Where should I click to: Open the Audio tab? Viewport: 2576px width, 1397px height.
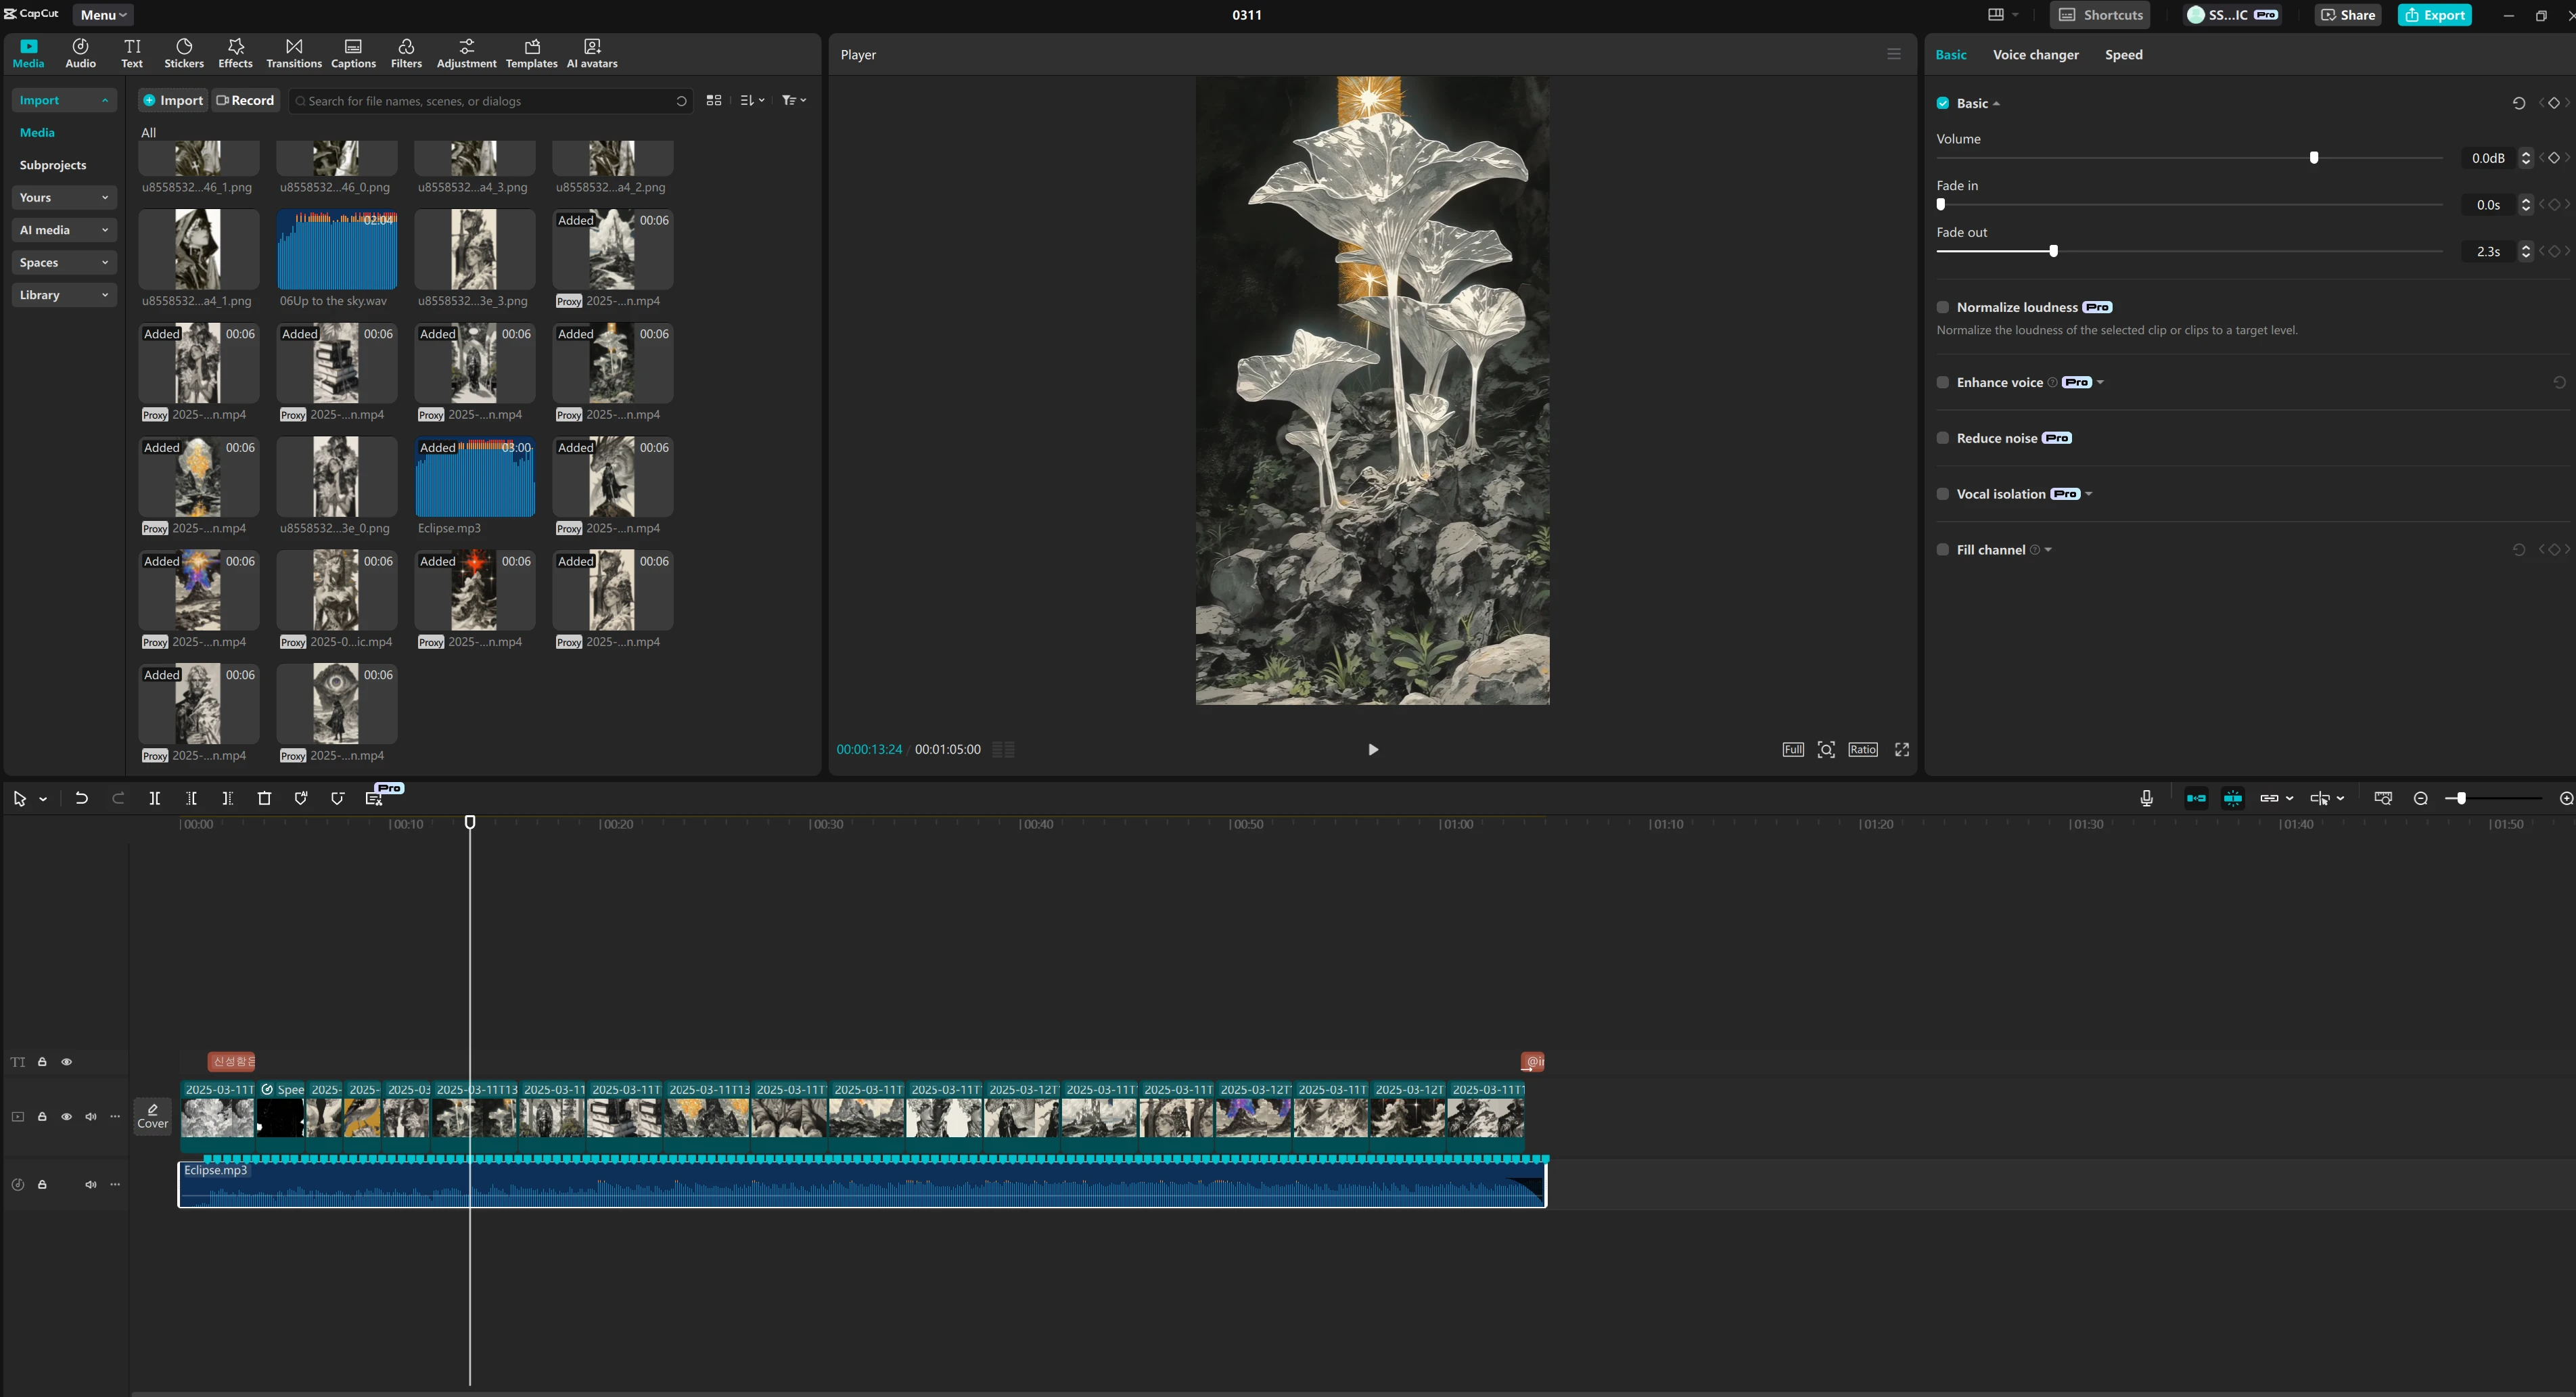pyautogui.click(x=81, y=54)
